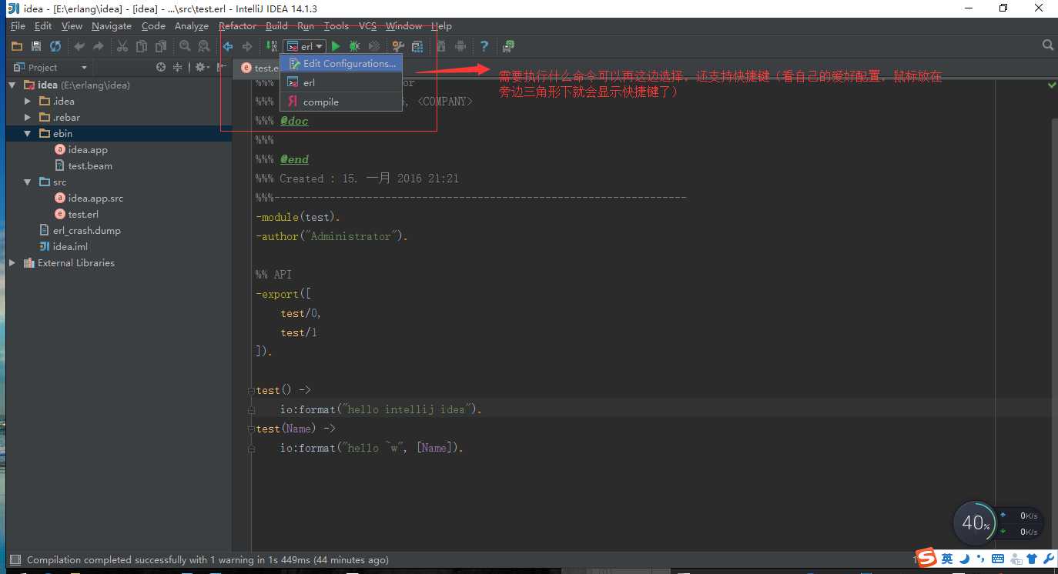The width and height of the screenshot is (1058, 574).
Task: Open the erl run configuration dropdown
Action: pyautogui.click(x=305, y=47)
